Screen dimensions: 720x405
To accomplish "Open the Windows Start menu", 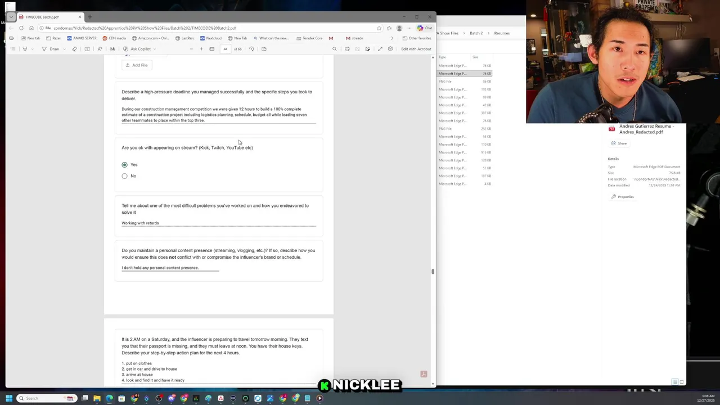I will [9, 398].
